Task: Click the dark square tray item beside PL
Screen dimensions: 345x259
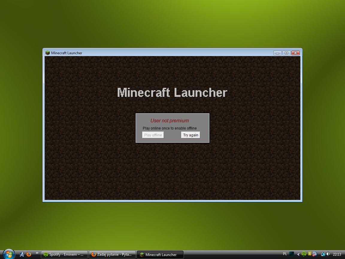Action: [291, 254]
